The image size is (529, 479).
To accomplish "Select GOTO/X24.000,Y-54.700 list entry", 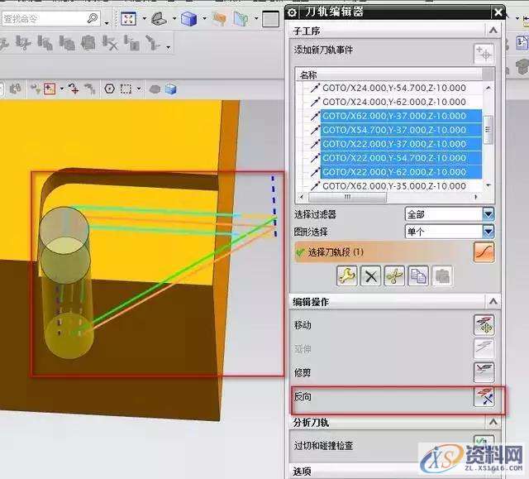I will point(393,88).
